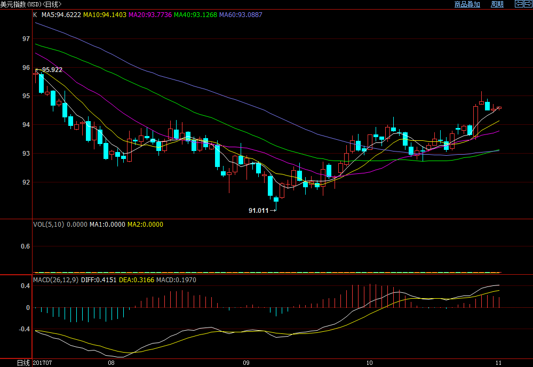This screenshot has width=533, height=367.
Task: Click the chart title 美元指数(USD)<日线>
Action: (x=31, y=4)
